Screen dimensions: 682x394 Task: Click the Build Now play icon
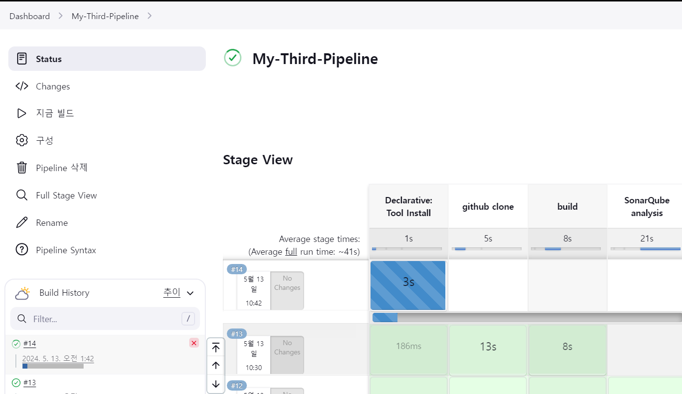(x=22, y=113)
